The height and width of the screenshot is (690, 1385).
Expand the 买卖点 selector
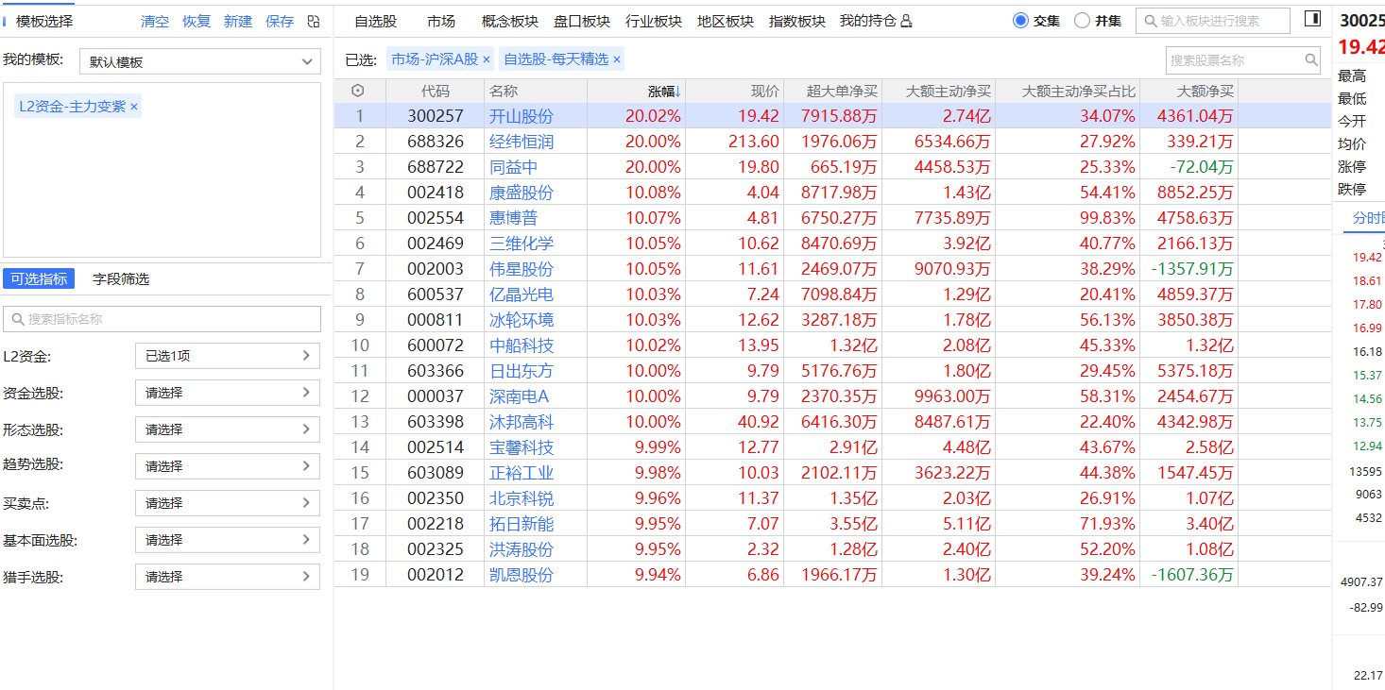228,503
